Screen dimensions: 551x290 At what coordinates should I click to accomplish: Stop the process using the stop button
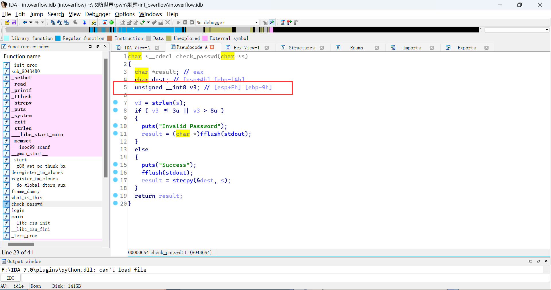pos(192,22)
